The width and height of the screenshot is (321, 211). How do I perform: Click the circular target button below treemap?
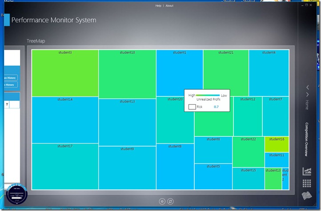point(162,201)
